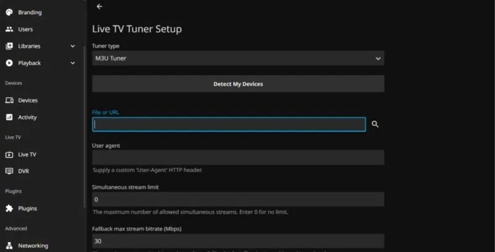Viewport: 495px width, 252px height.
Task: Expand the Playback submenu chevron
Action: click(x=73, y=63)
